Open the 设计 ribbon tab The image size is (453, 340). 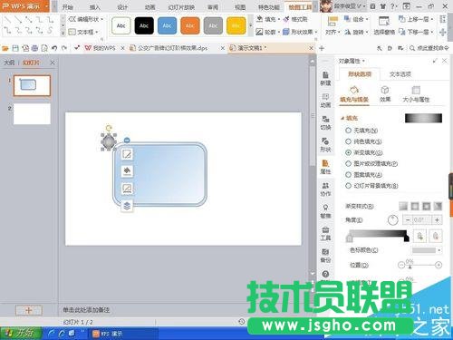[122, 7]
